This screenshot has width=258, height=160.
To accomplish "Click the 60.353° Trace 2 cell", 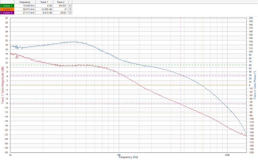I will coord(61,6).
